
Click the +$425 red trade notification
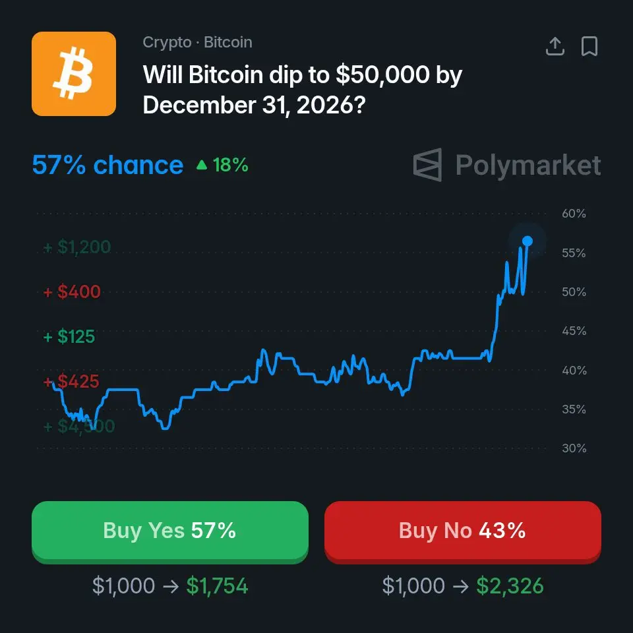click(71, 381)
